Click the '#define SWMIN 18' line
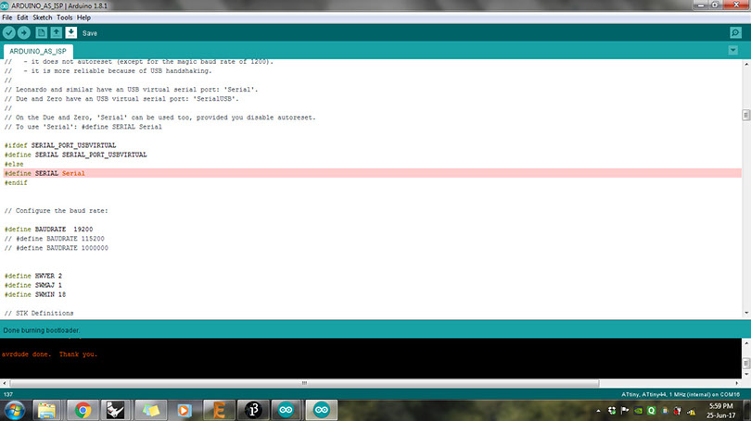 pos(35,294)
